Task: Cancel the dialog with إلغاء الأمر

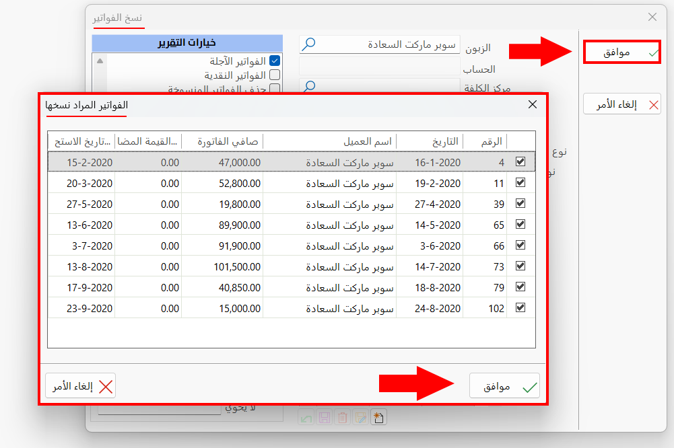Action: [x=81, y=385]
